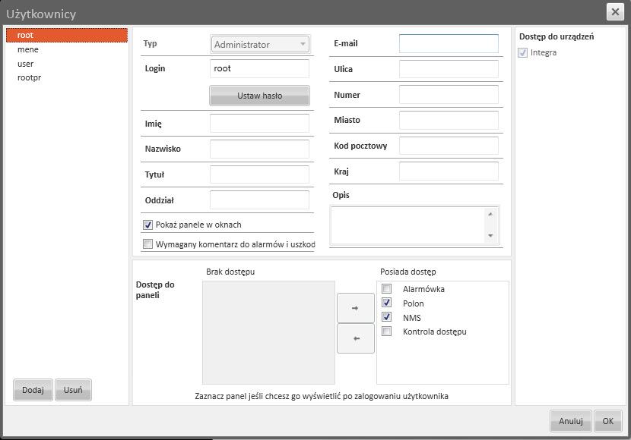Click the E-mail input field
Viewport: 631px width, 440px height.
tap(449, 43)
